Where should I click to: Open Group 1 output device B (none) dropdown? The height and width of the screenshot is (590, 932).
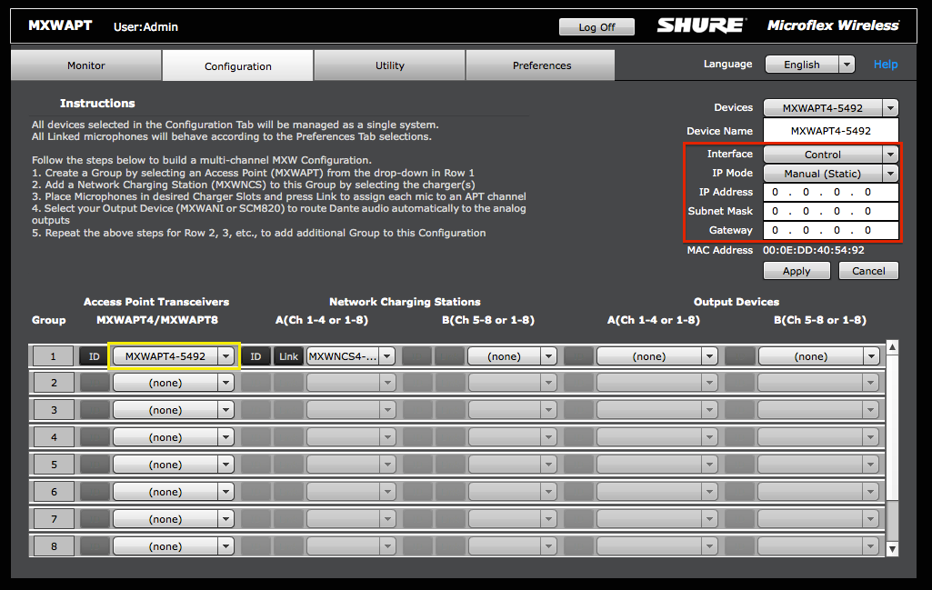click(818, 356)
